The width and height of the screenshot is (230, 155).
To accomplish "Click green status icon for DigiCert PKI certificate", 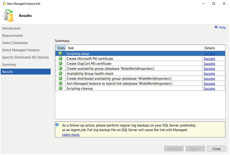I will [60, 63].
